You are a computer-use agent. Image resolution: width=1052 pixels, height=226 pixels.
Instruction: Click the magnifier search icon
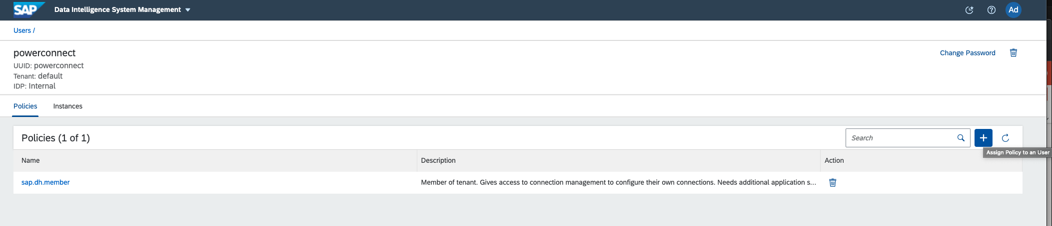[x=961, y=138]
